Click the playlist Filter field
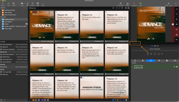Image resolution: width=179 pixels, height=102 pixels. pos(14,100)
